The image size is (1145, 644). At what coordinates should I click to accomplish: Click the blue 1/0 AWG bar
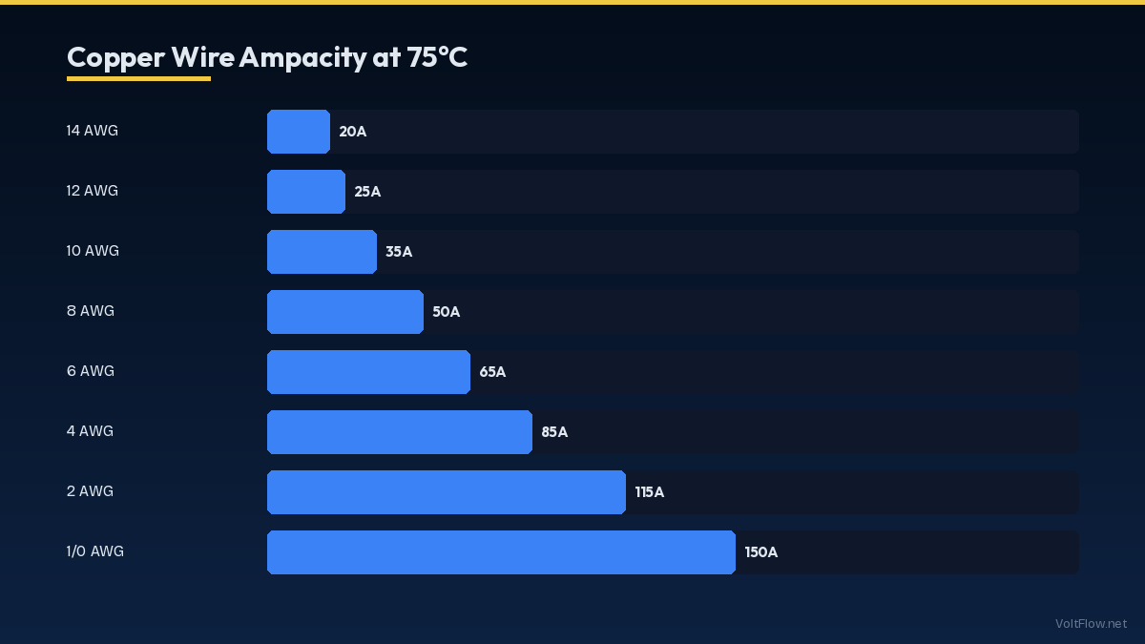[501, 552]
